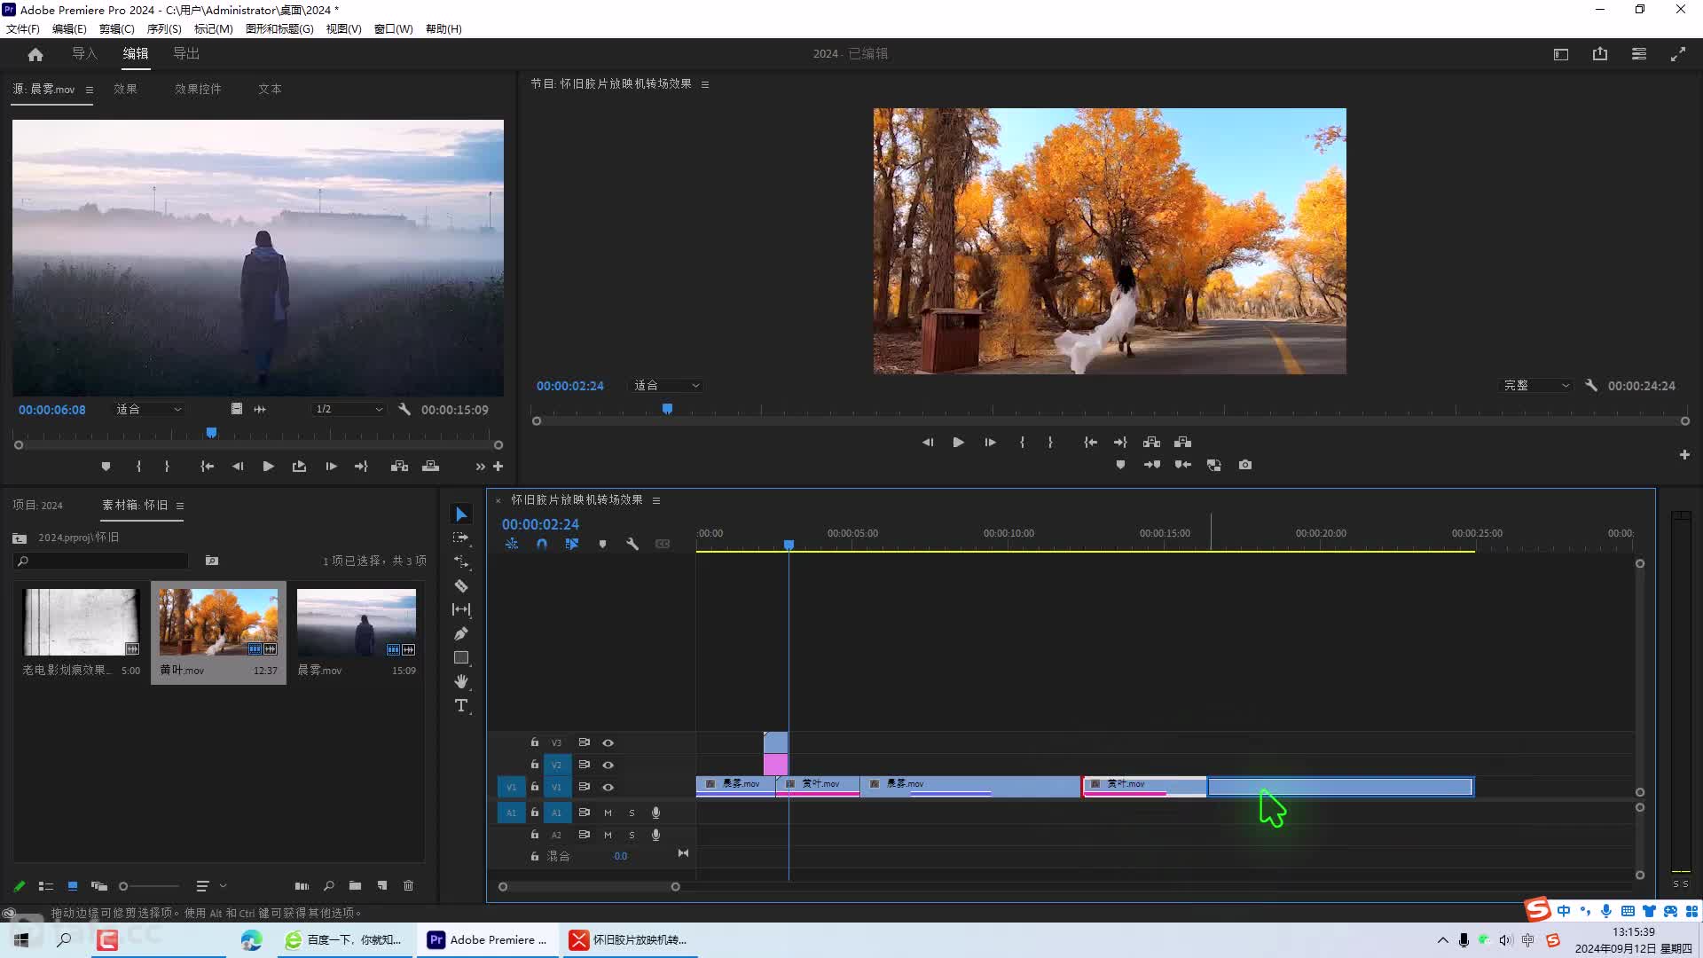Click Source timecode 00:00:06:08
Image resolution: width=1703 pixels, height=958 pixels.
52,410
